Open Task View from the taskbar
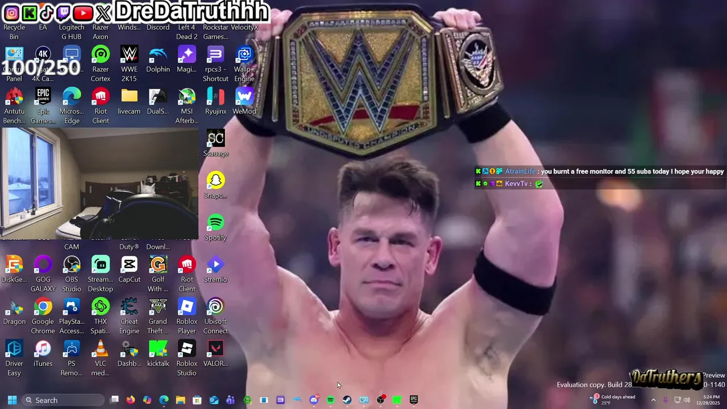 (x=114, y=400)
